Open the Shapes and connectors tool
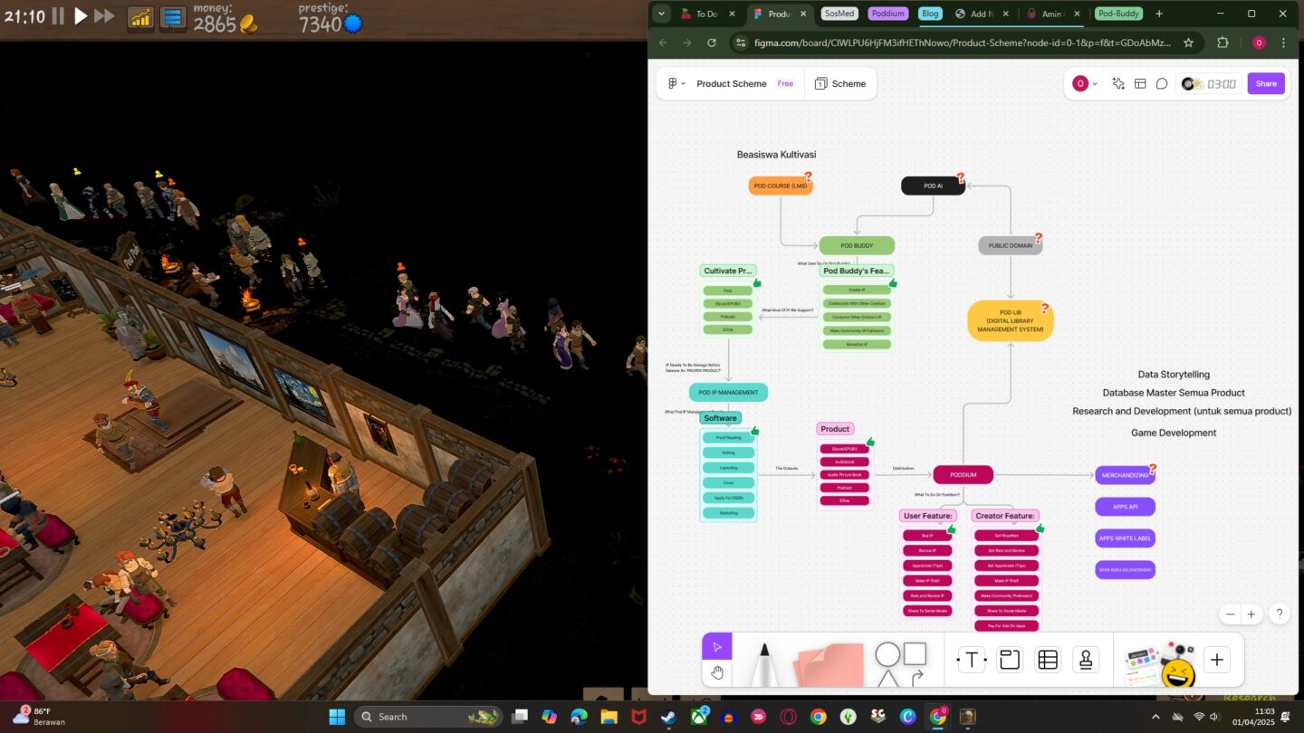1304x733 pixels. 901,665
